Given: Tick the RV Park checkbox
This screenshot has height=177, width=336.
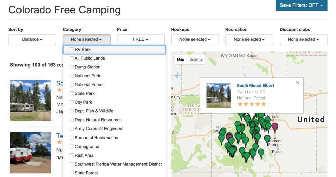Looking at the screenshot, I should click(72, 49).
